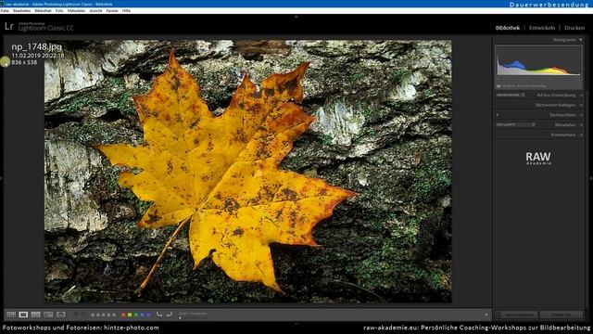
Task: Collapse the Histogramm panel triangle
Action: 581,40
